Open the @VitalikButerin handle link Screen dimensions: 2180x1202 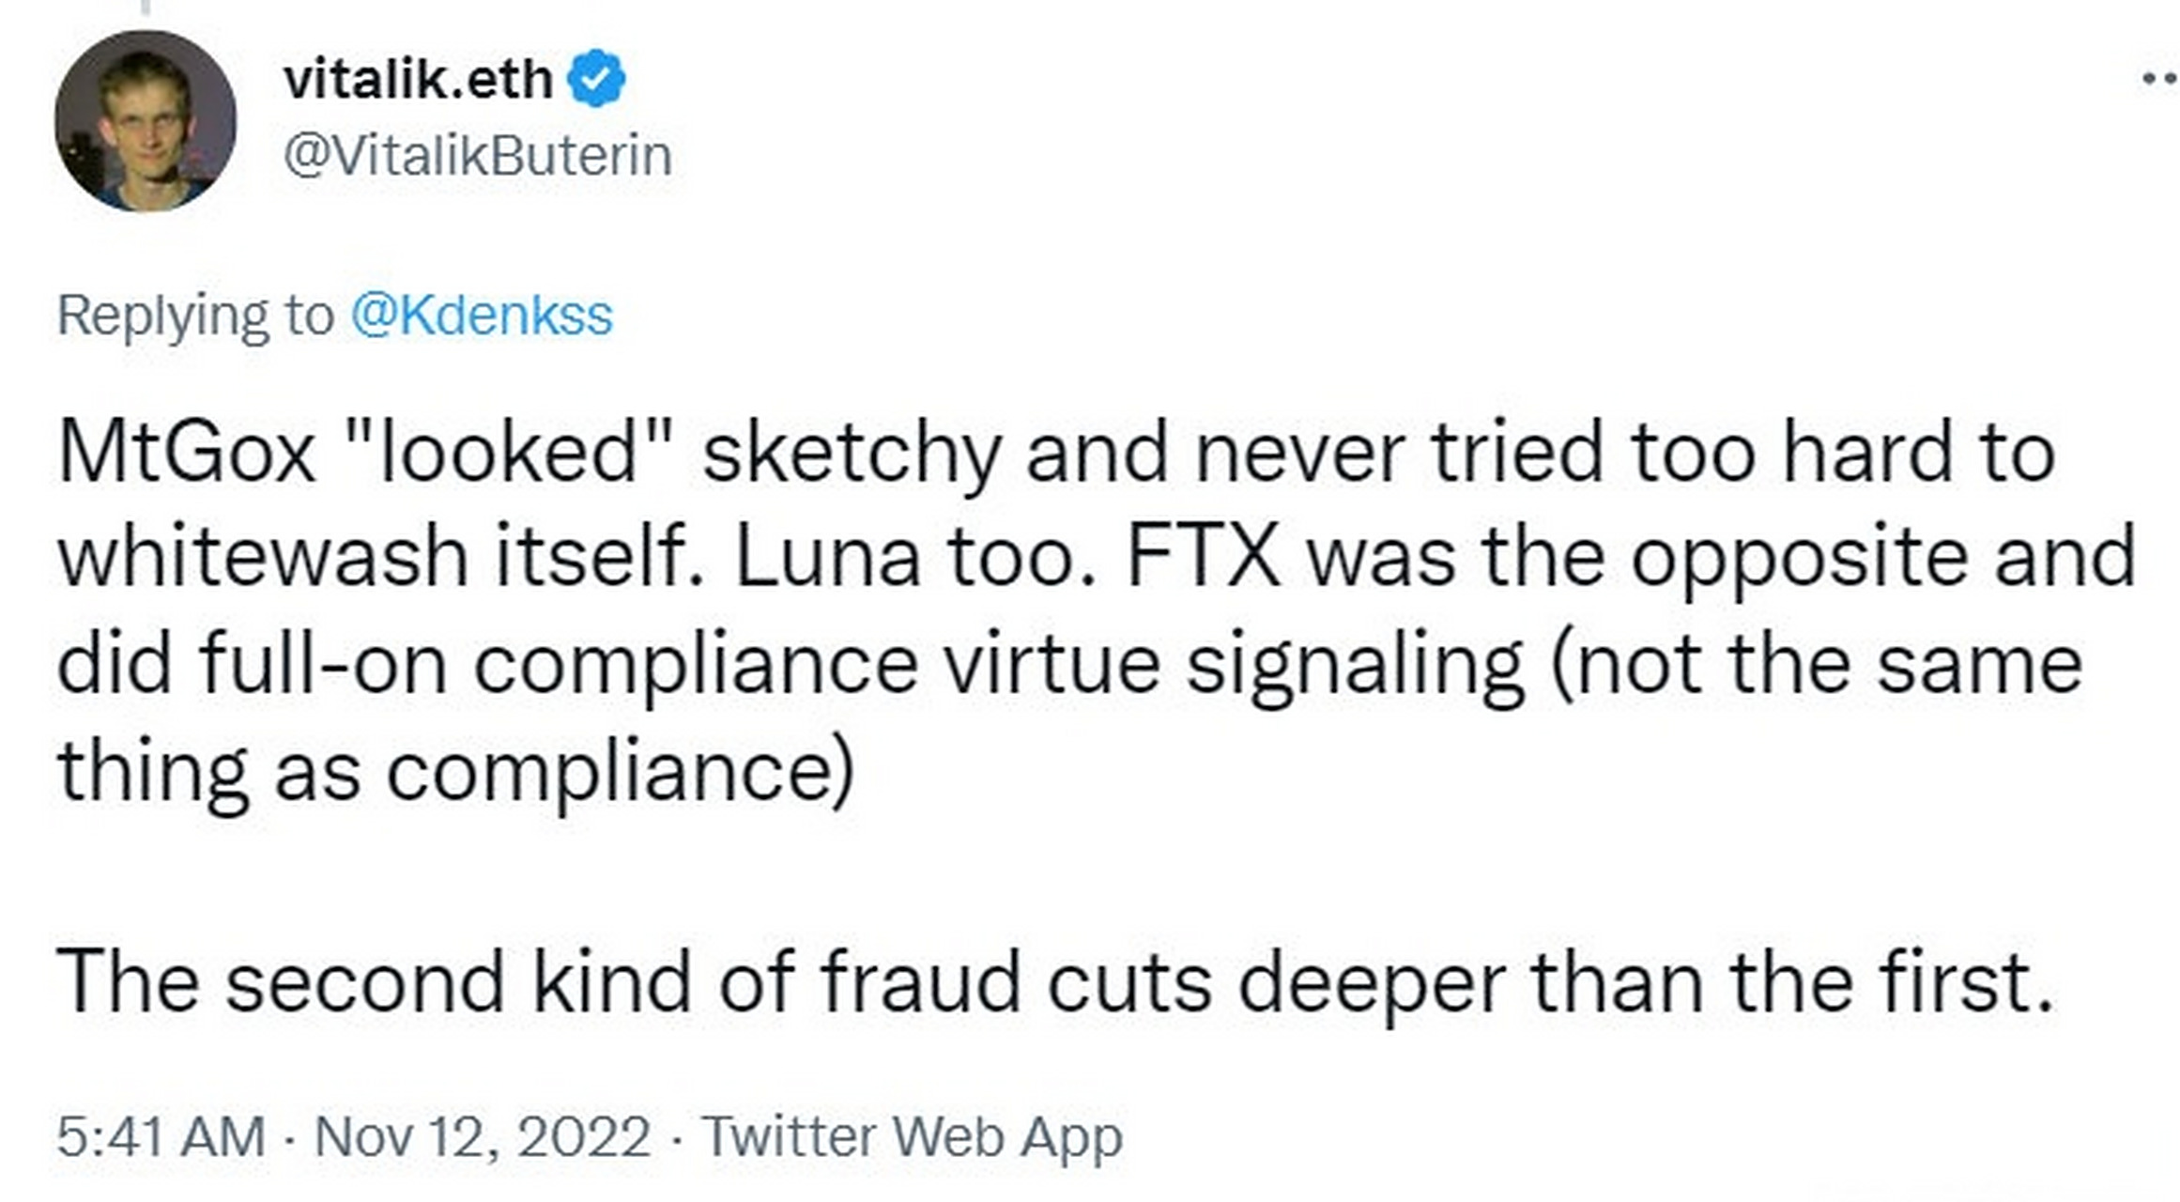(478, 156)
